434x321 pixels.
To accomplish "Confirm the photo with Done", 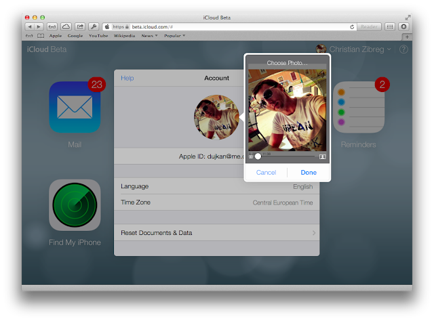I will pyautogui.click(x=309, y=173).
